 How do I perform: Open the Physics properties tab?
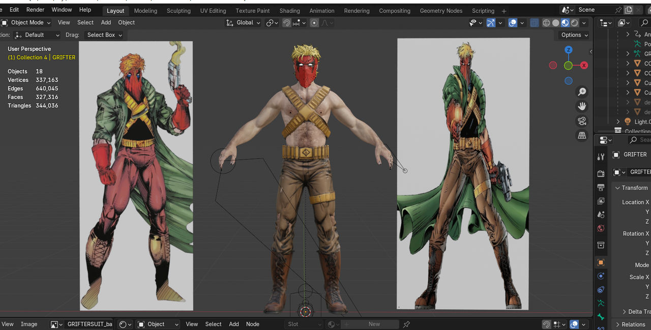coord(601,276)
